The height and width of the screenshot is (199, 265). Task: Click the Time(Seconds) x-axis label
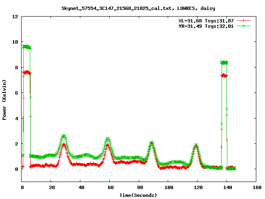click(138, 195)
